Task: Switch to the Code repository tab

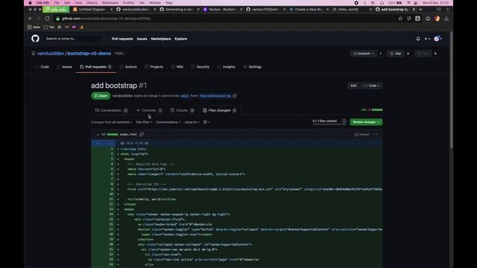Action: 42,67
